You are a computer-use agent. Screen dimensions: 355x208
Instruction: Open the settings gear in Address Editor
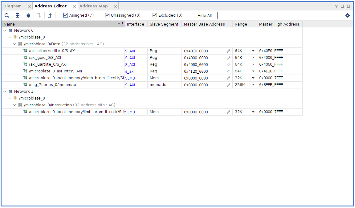(348, 15)
